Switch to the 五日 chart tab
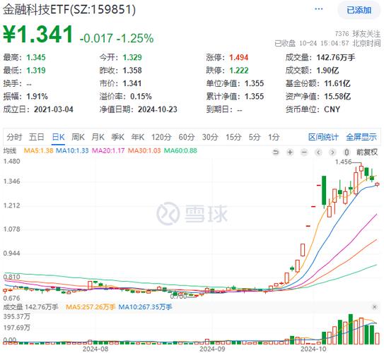This screenshot has width=384, height=353. (x=37, y=137)
